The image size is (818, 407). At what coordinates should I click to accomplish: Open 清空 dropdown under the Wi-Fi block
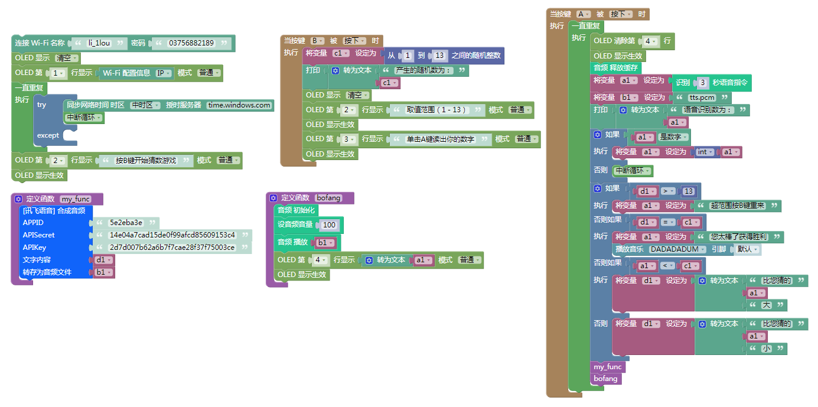(66, 58)
